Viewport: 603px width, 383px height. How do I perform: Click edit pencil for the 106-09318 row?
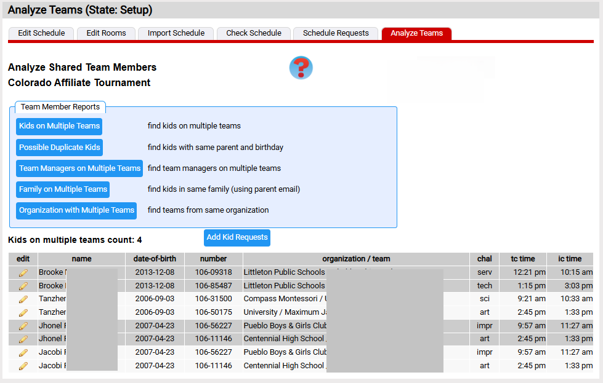[x=23, y=272]
